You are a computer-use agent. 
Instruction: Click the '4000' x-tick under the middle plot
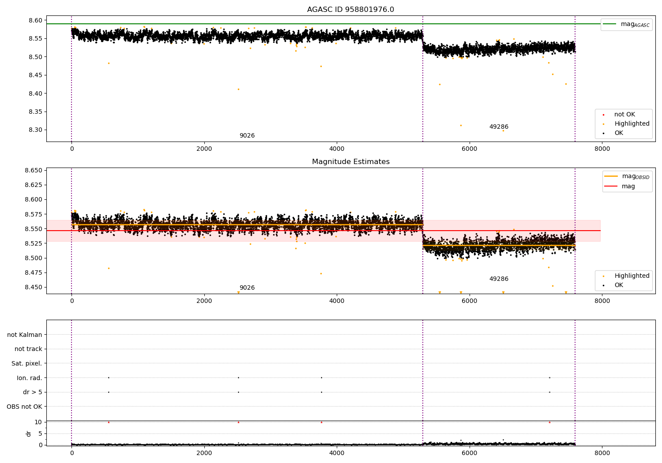[x=337, y=301]
